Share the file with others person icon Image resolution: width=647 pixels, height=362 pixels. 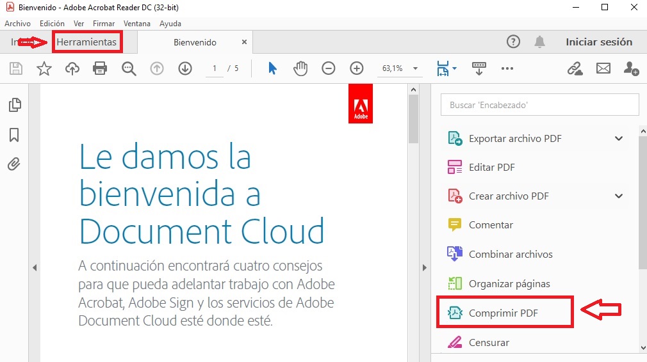click(631, 68)
